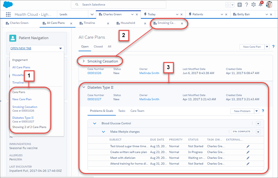Viewport: 278px width, 178px height.
Task: Open the App Launcher grid icon
Action: click(x=8, y=14)
